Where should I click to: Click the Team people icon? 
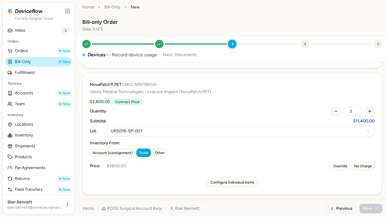(x=10, y=104)
